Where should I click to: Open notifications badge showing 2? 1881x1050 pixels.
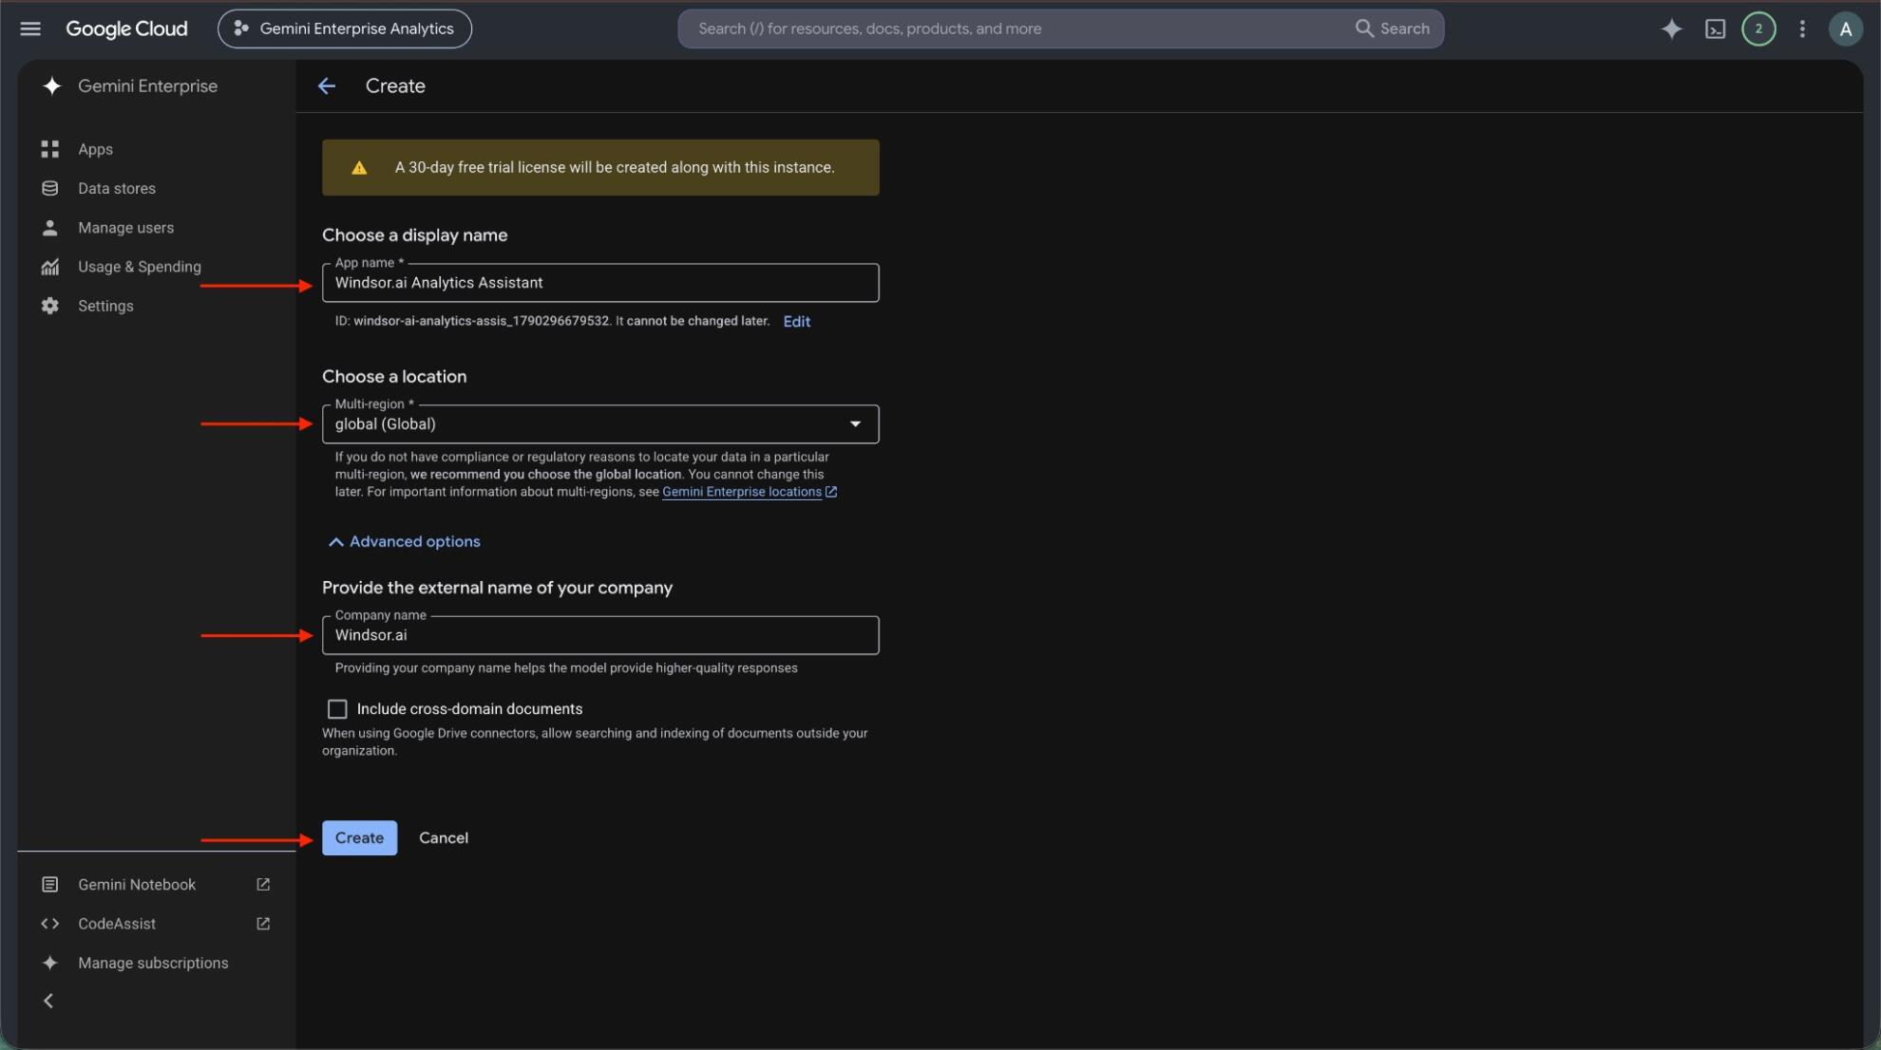(x=1758, y=28)
